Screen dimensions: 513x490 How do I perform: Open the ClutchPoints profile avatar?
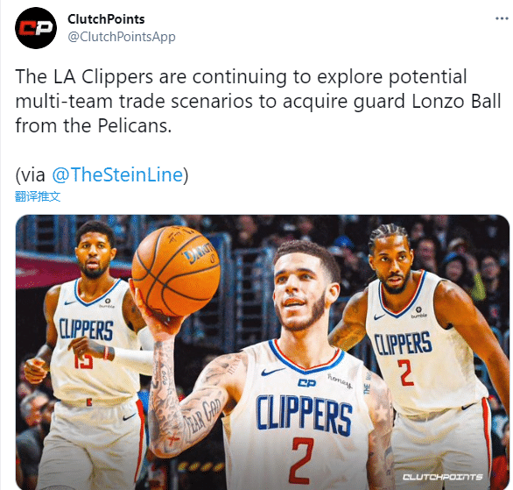(x=36, y=28)
